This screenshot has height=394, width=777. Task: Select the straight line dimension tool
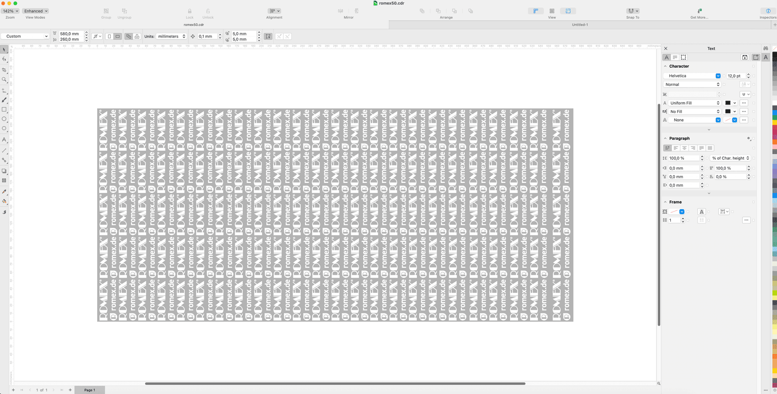point(5,151)
